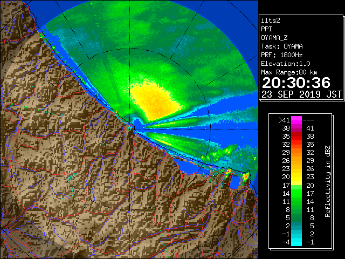The image size is (345, 259).
Task: Select the 'Elevation:1.0' text
Action: pyautogui.click(x=286, y=64)
